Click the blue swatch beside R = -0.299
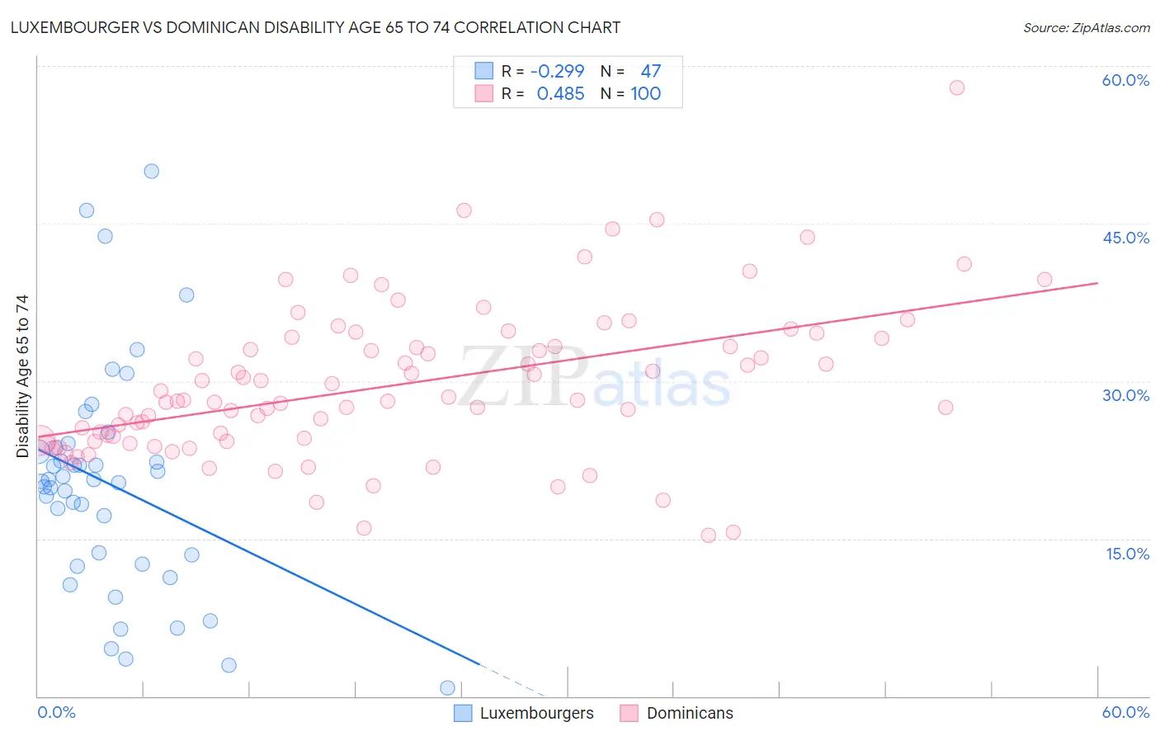The width and height of the screenshot is (1160, 736). coord(483,71)
